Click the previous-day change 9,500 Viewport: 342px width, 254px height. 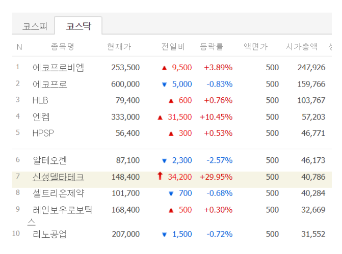182,68
